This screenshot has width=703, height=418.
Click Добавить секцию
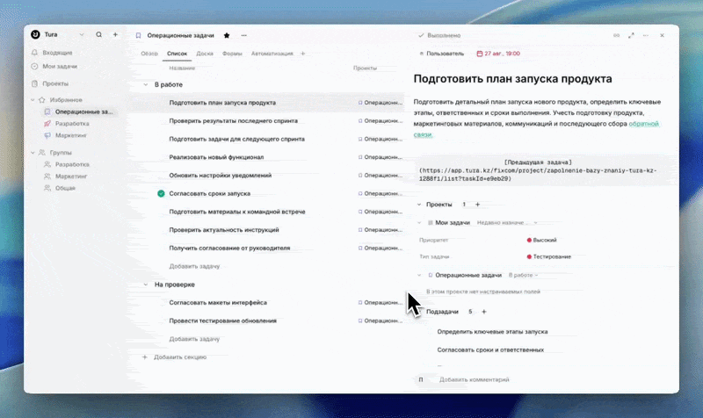coord(180,357)
